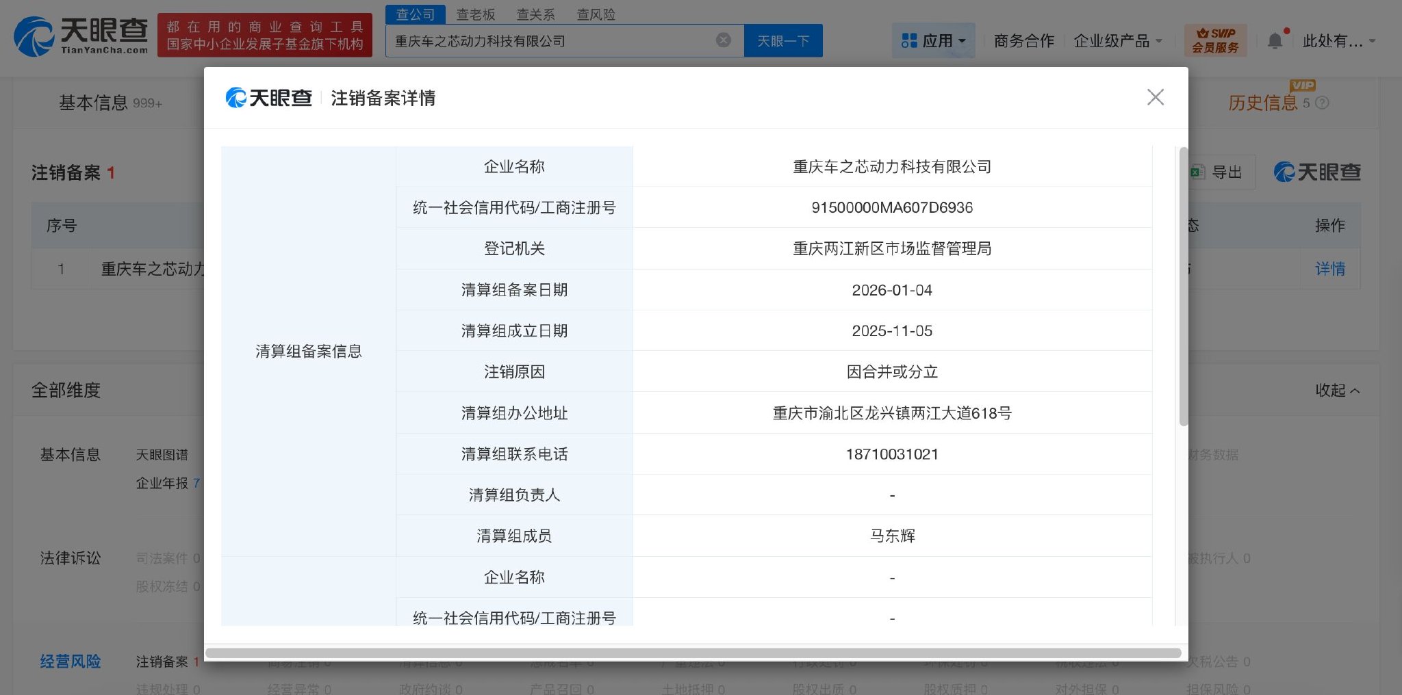Select the 经营风险 category
Viewport: 1402px width, 695px height.
click(71, 661)
